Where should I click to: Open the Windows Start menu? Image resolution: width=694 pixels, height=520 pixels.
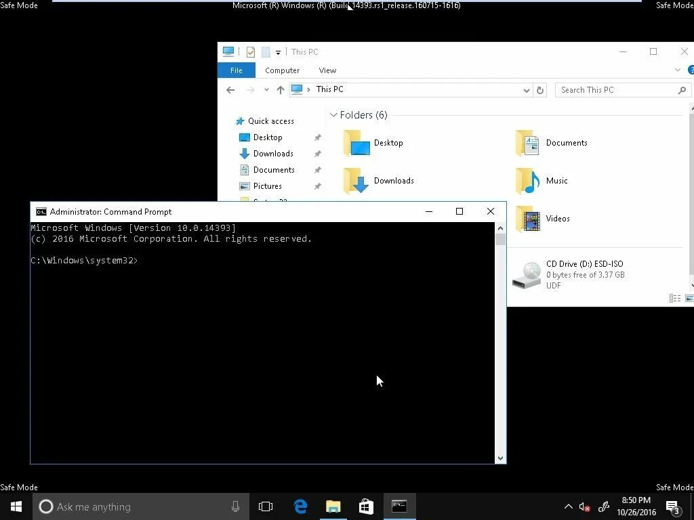[16, 506]
